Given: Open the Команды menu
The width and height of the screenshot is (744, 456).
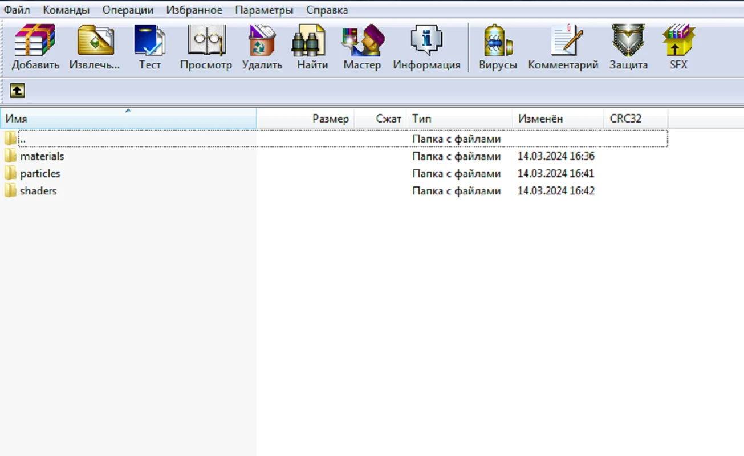Looking at the screenshot, I should [66, 10].
